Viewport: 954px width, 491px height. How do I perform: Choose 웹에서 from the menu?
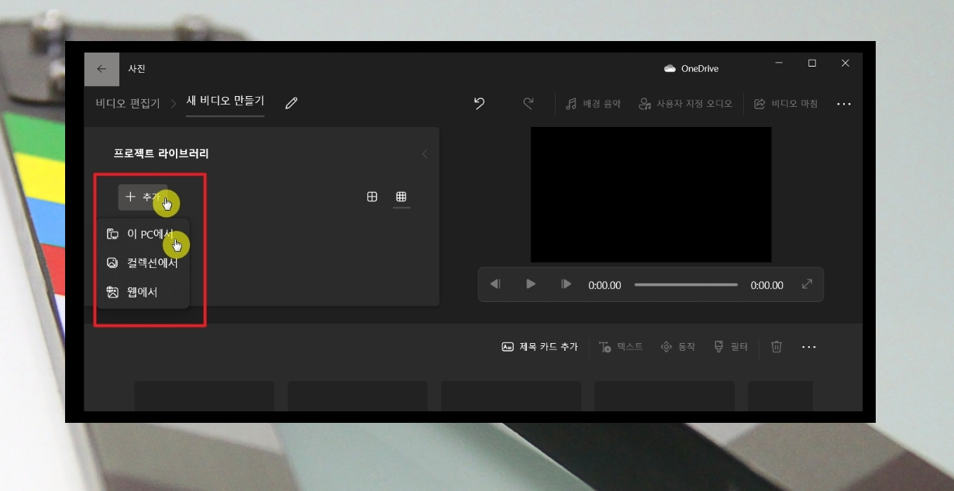(143, 292)
